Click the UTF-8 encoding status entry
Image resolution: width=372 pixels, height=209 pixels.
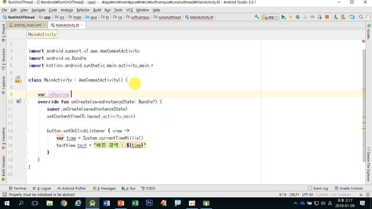coord(307,194)
